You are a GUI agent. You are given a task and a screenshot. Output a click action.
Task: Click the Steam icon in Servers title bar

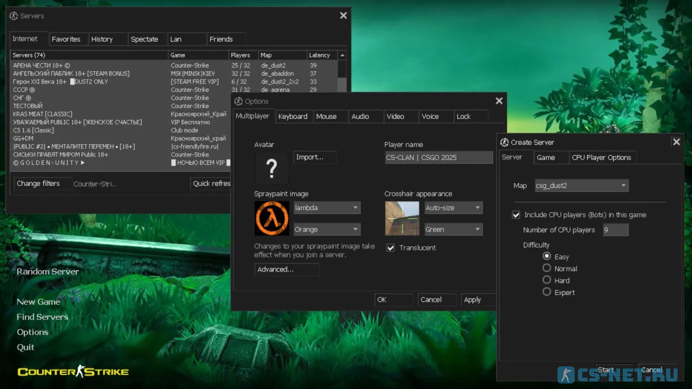(14, 16)
